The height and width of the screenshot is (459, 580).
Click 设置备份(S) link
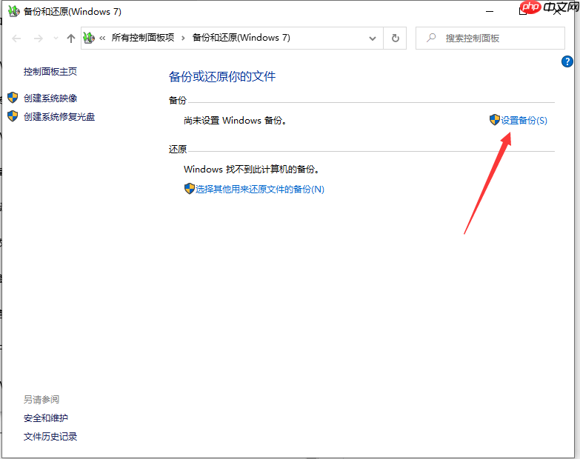click(x=524, y=120)
